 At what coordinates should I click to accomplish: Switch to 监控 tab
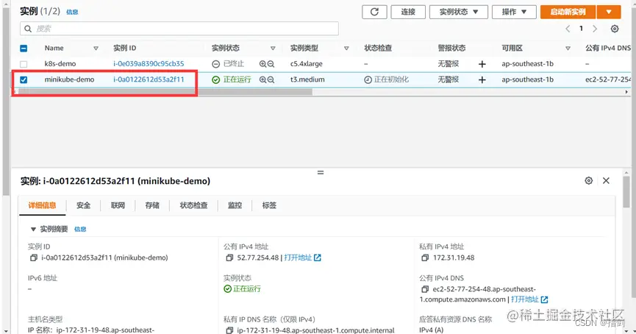coord(235,205)
